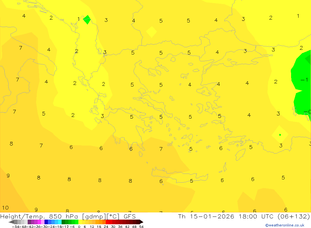
Task: Click the legend label '-30'
Action: tap(44, 227)
